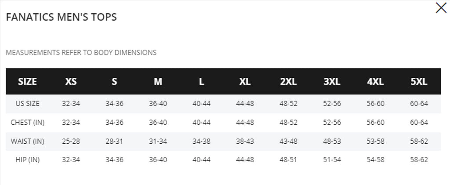This screenshot has width=450, height=185.
Task: Click the L column header
Action: coord(201,82)
